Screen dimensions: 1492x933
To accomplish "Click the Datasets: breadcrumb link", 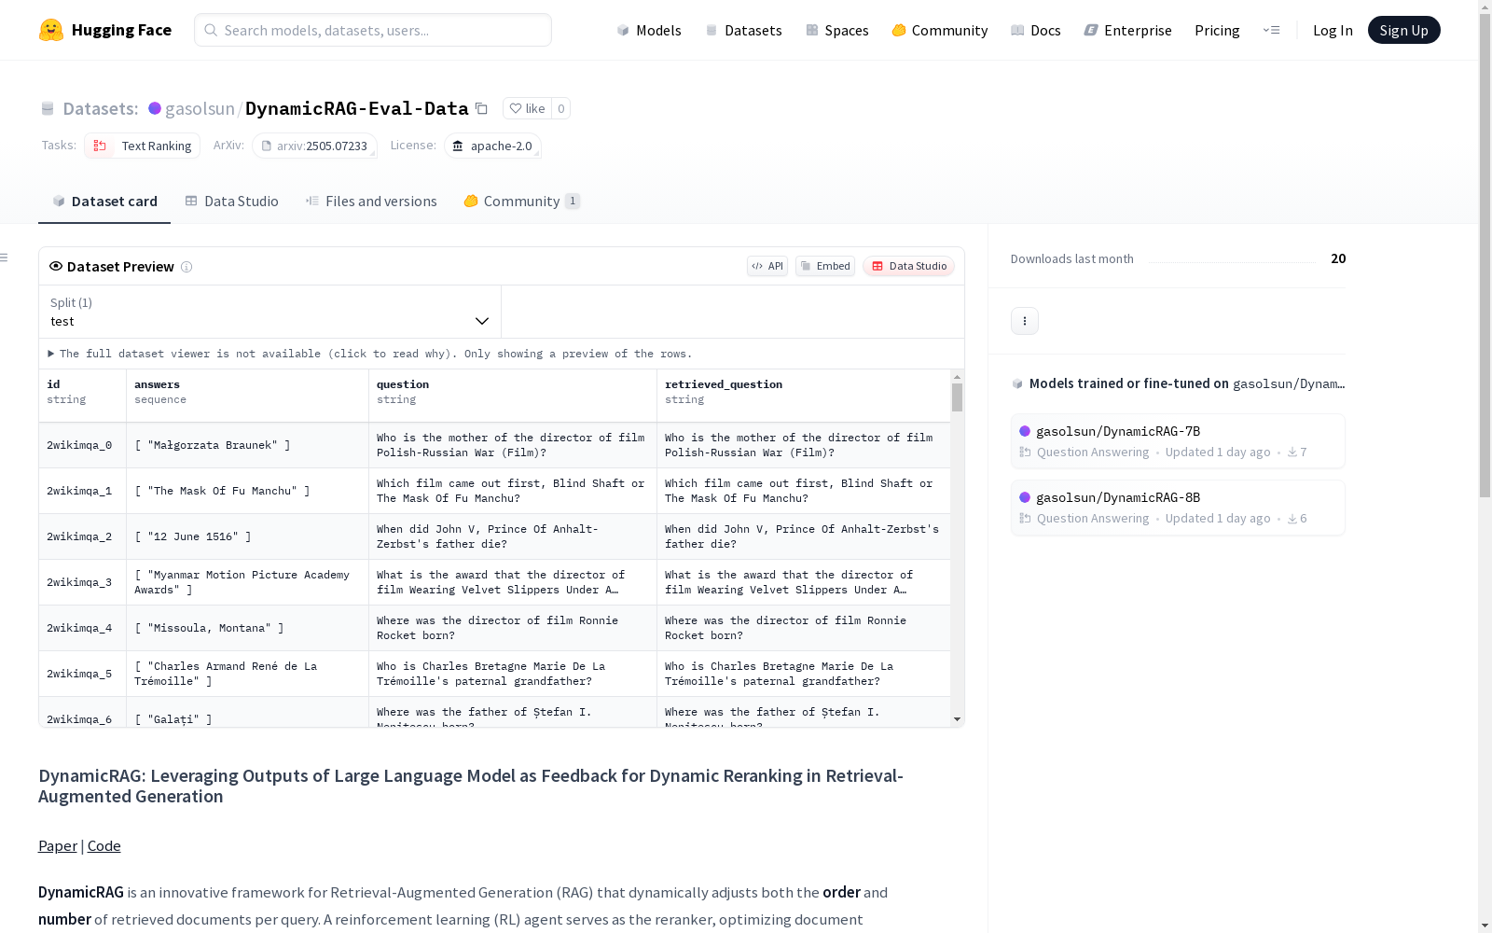I will tap(101, 108).
